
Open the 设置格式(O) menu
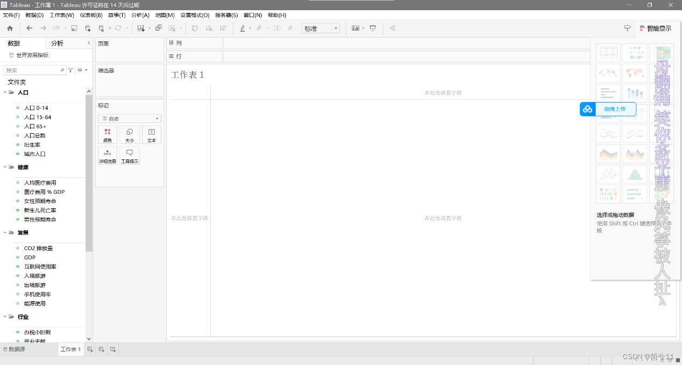195,15
